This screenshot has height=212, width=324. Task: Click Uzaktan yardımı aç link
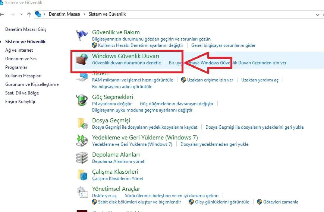(x=260, y=80)
